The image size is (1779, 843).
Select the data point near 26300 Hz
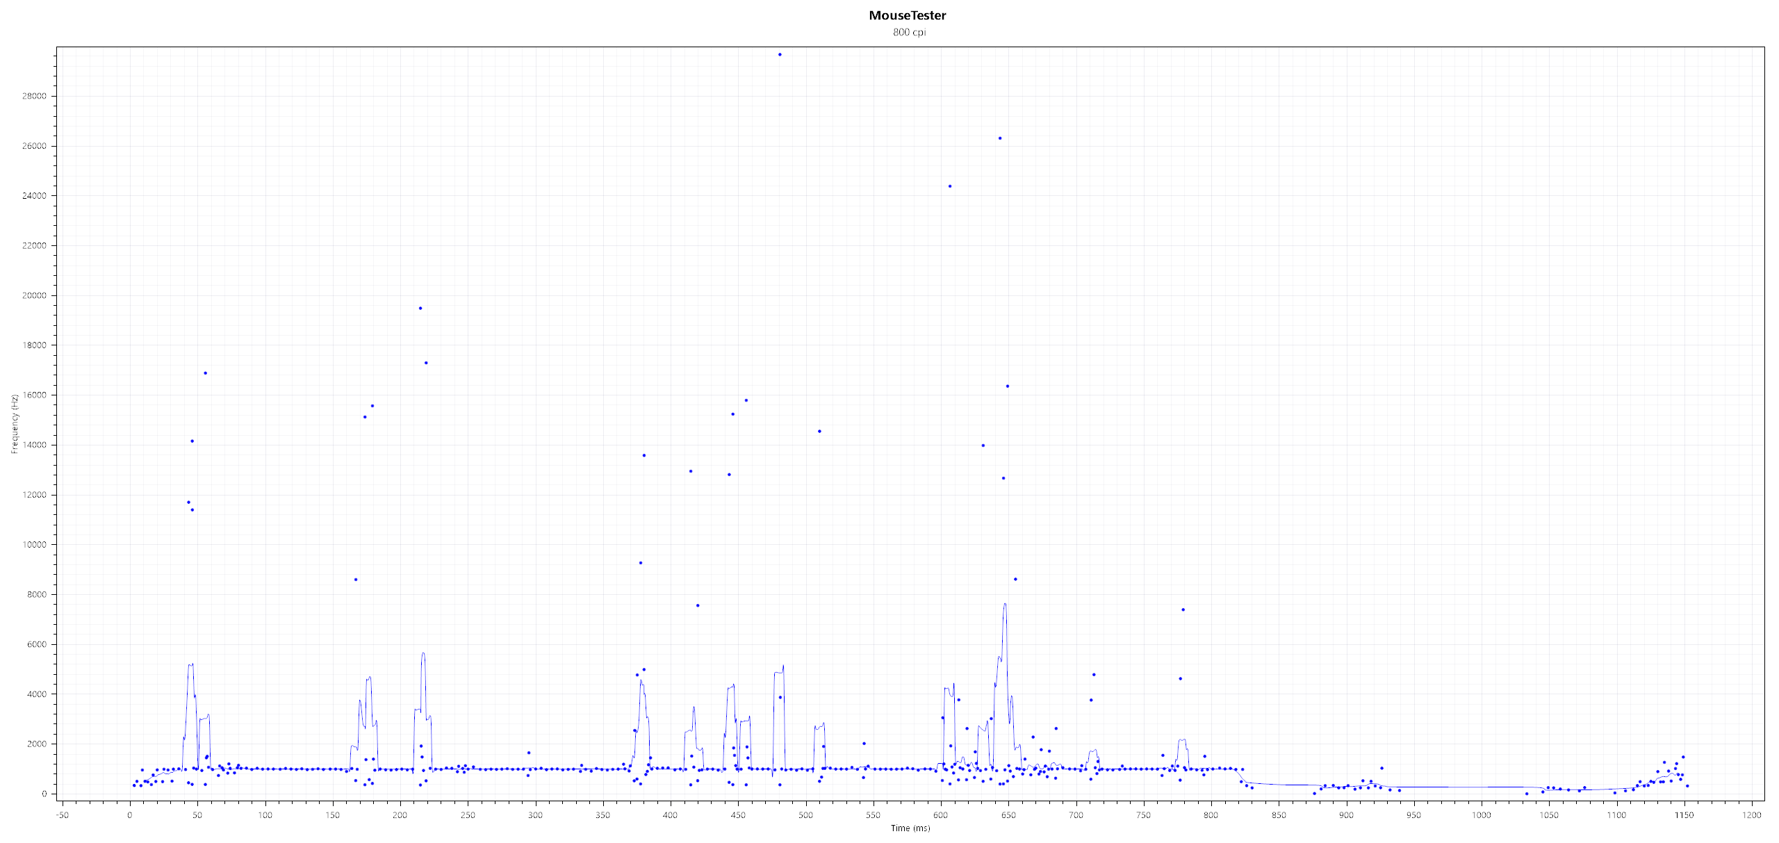coord(1000,138)
